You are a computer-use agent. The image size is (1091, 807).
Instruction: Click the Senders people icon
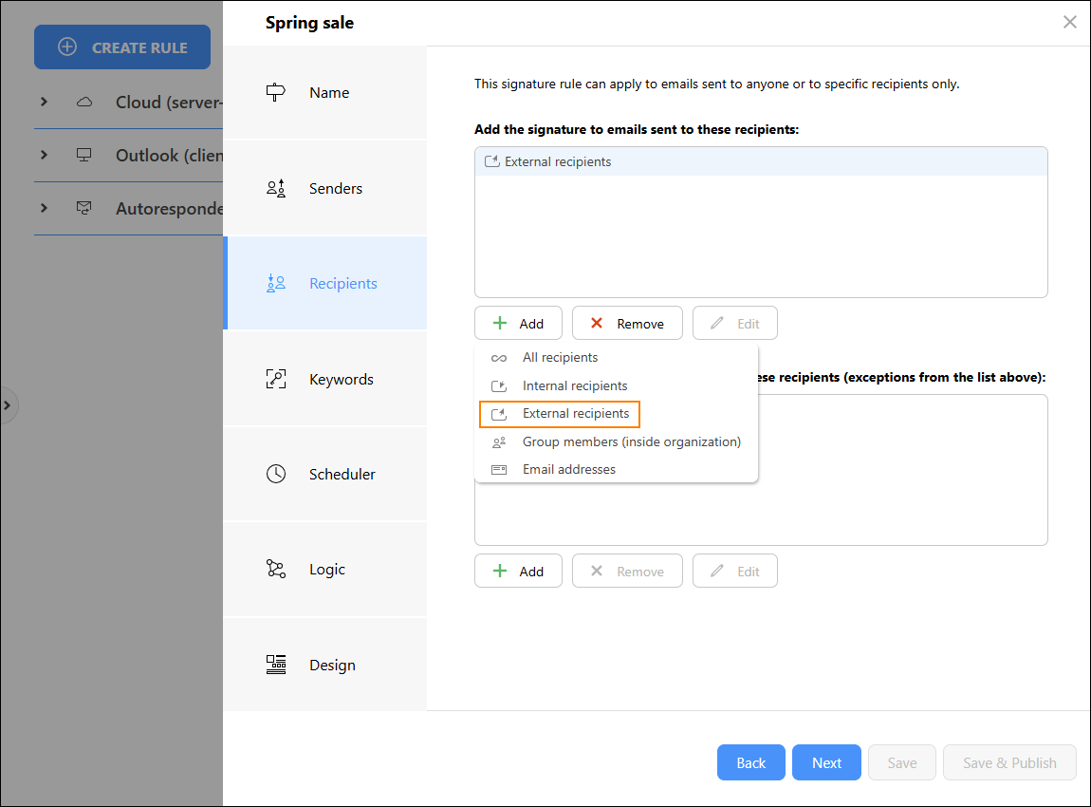pos(275,188)
